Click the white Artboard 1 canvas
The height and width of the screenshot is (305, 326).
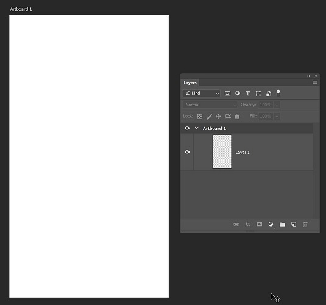[x=89, y=156]
